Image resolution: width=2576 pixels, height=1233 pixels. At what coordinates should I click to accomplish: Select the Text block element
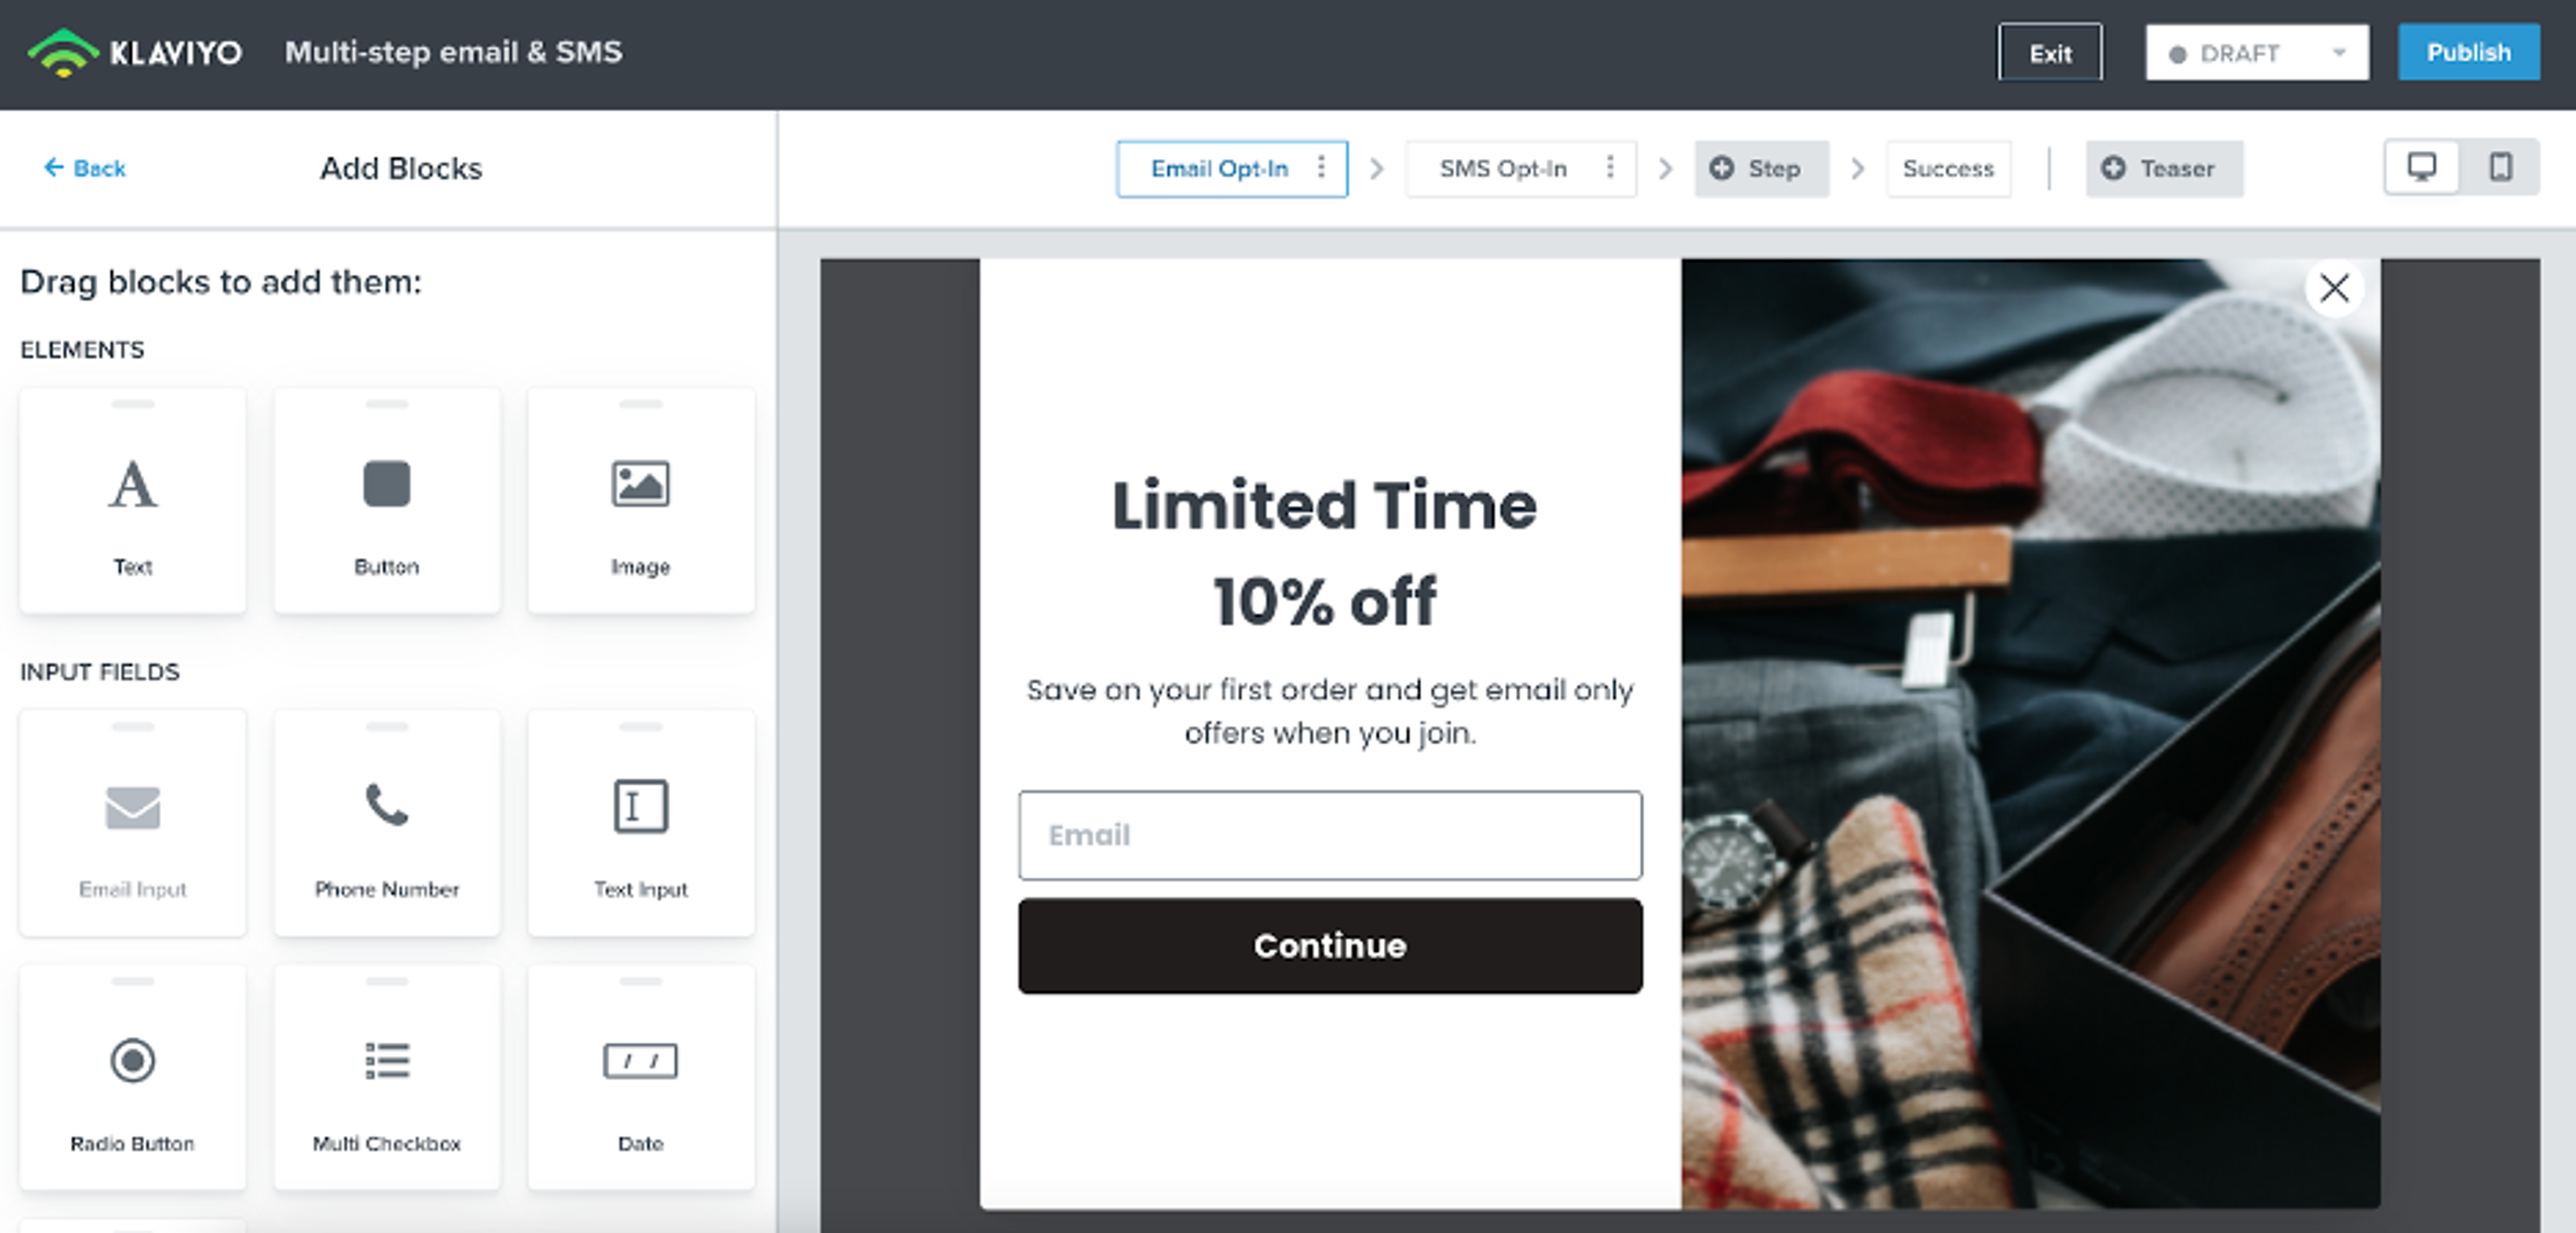[x=132, y=500]
